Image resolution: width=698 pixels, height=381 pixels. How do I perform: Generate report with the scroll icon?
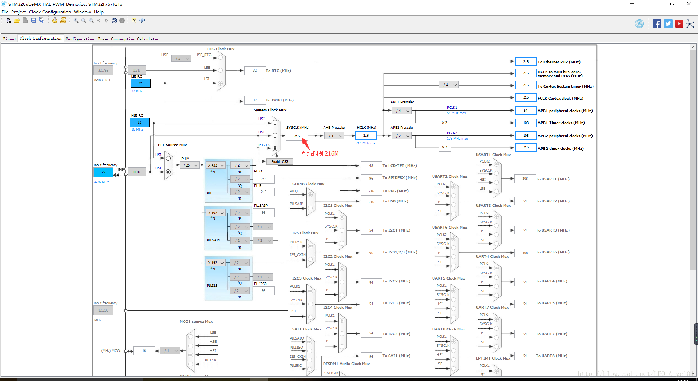(63, 20)
